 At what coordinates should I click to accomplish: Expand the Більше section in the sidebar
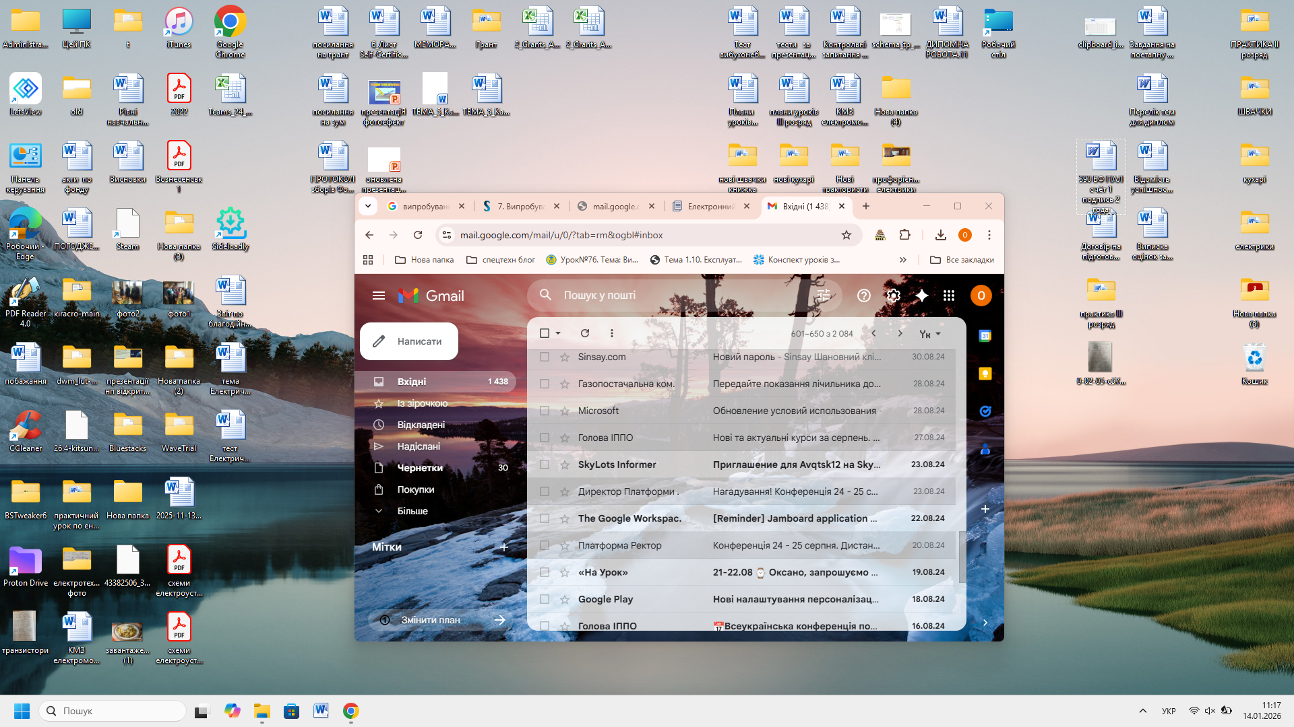[412, 511]
